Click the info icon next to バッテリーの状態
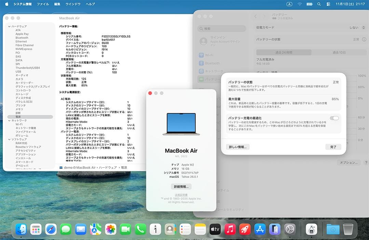The image size is (369, 240). [x=364, y=39]
